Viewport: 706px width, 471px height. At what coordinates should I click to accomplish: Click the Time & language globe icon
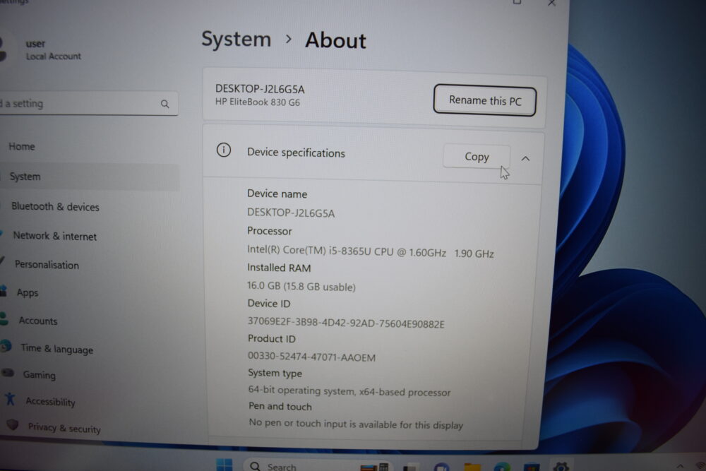tap(6, 346)
